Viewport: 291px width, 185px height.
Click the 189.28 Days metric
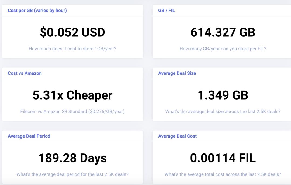[73, 158]
